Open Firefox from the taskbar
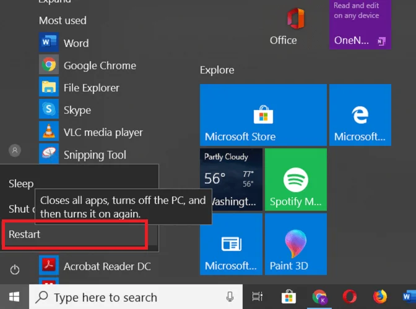Screen dimensions: 416x309 380,297
